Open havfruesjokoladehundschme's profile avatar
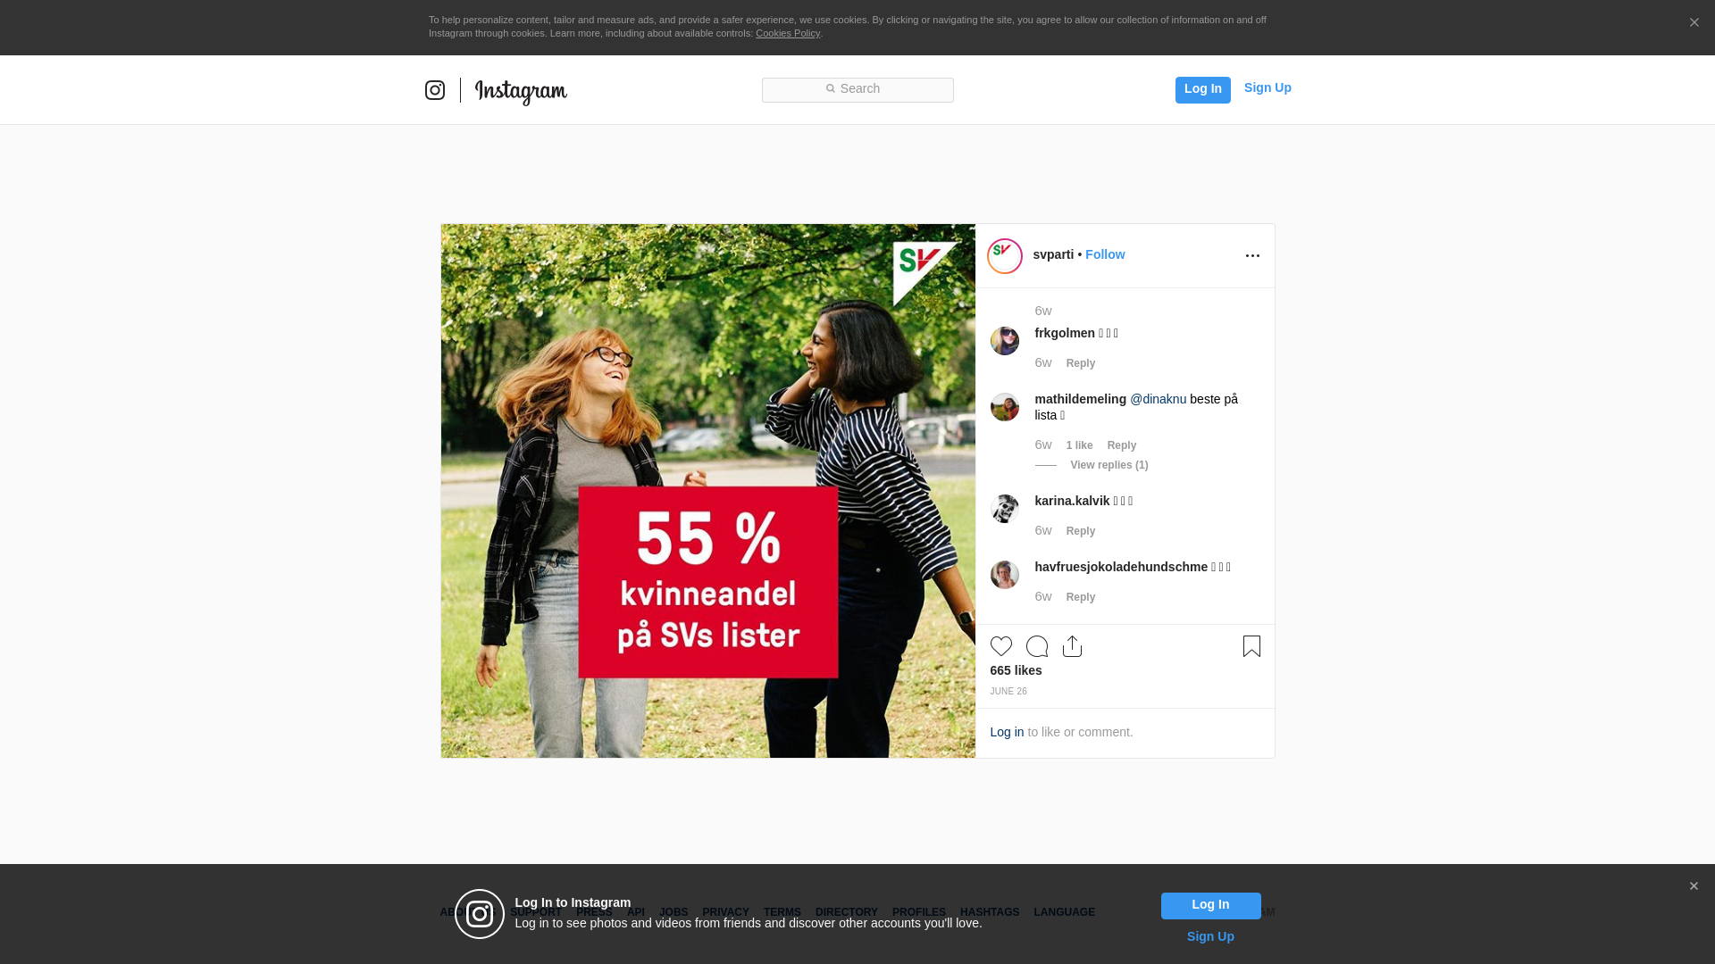Image resolution: width=1715 pixels, height=964 pixels. click(1005, 575)
